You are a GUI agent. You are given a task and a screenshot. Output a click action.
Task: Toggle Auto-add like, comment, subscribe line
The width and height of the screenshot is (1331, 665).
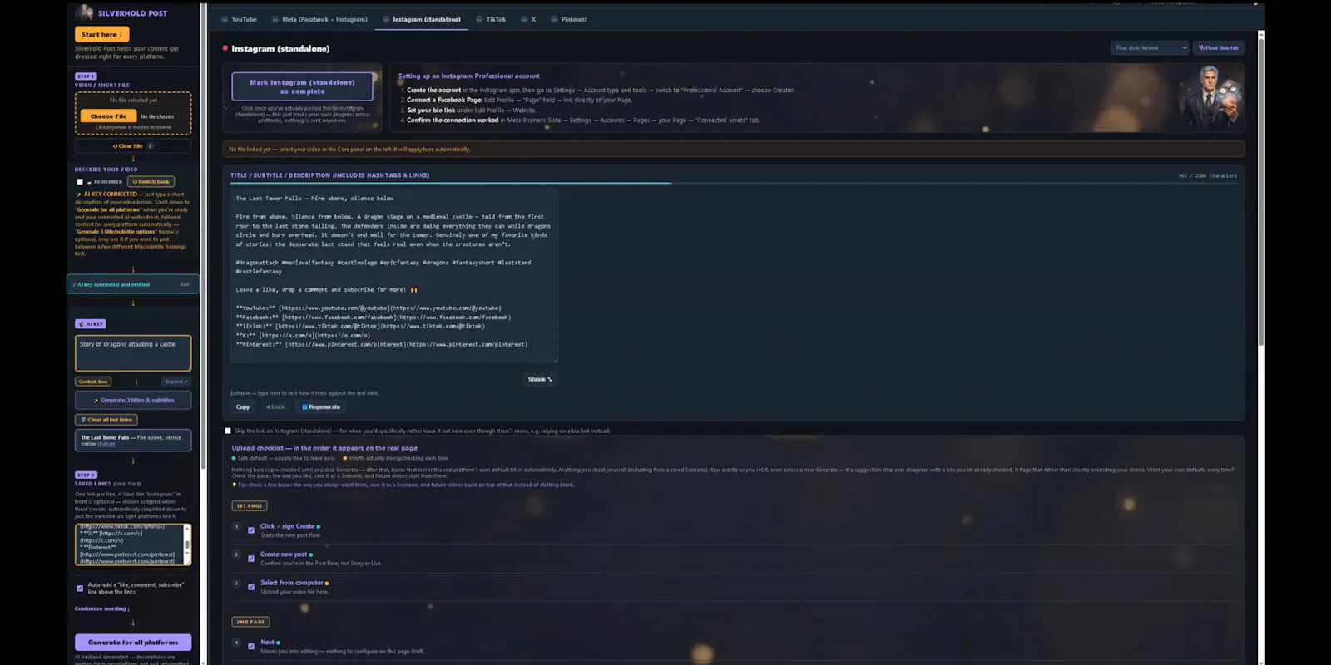click(80, 589)
